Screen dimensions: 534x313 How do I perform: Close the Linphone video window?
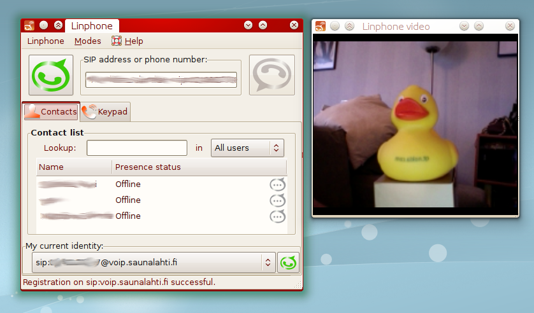[x=510, y=26]
